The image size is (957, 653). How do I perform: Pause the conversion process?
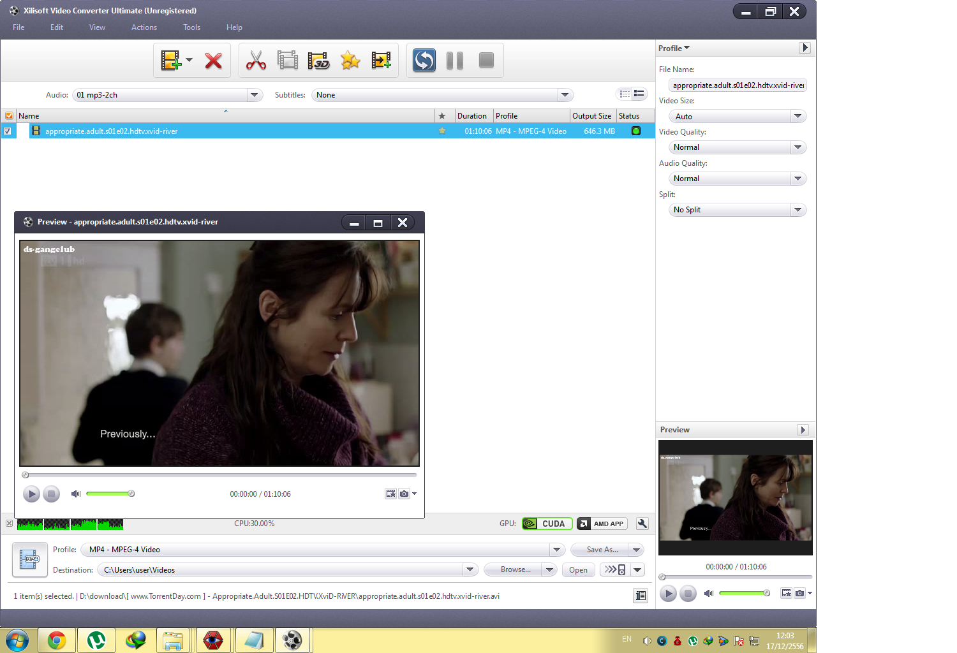[x=455, y=61]
